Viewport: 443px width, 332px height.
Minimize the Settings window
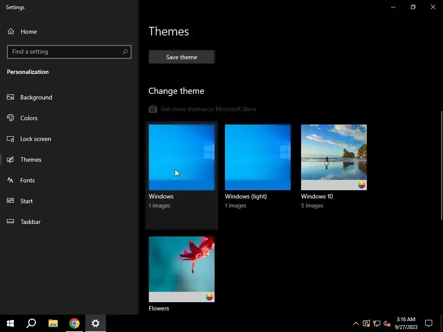pyautogui.click(x=393, y=7)
